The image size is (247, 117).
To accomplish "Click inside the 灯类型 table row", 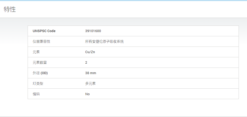I will click(x=133, y=83).
